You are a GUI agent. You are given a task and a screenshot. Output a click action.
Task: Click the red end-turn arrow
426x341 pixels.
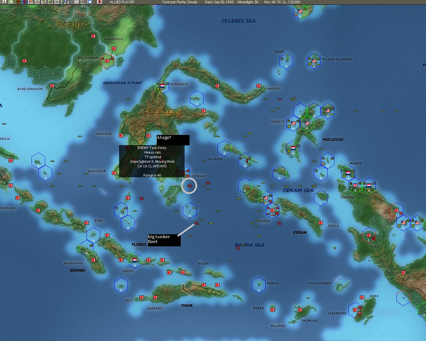pyautogui.click(x=100, y=2)
